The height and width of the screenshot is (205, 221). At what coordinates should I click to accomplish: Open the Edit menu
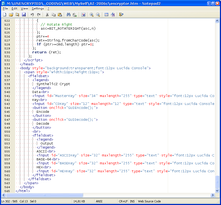pyautogui.click(x=14, y=8)
